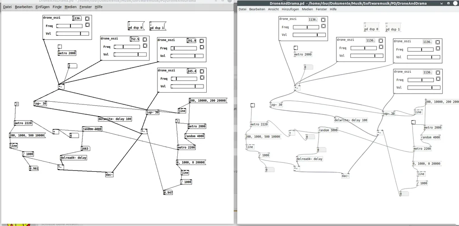Click the Vol slider of drone_oszi 752.5
Screen dimensions: 459x226
click(130, 54)
